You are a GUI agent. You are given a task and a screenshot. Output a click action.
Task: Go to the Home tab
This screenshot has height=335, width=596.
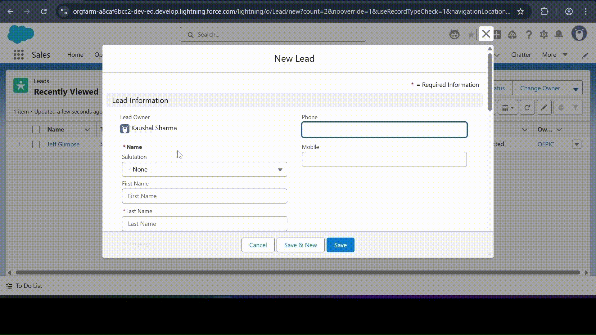[x=75, y=55]
